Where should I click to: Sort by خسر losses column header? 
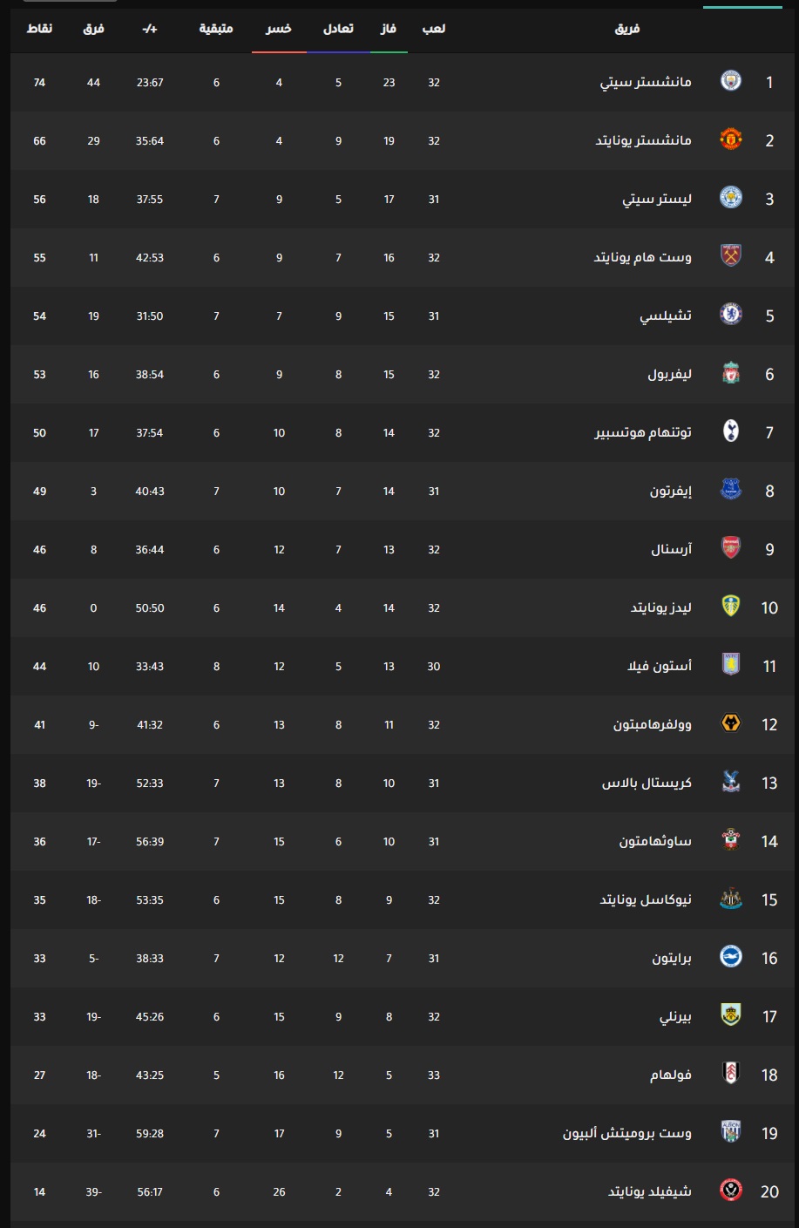coord(279,29)
